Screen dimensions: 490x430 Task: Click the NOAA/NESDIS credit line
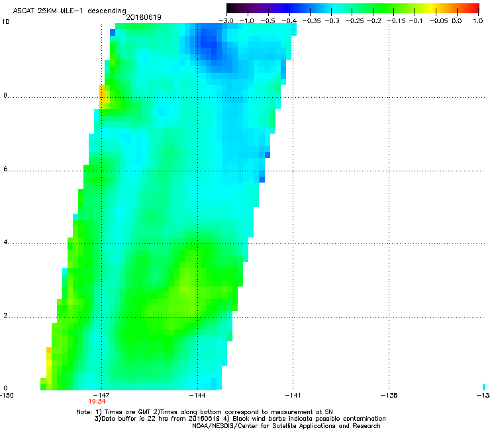coord(286,426)
